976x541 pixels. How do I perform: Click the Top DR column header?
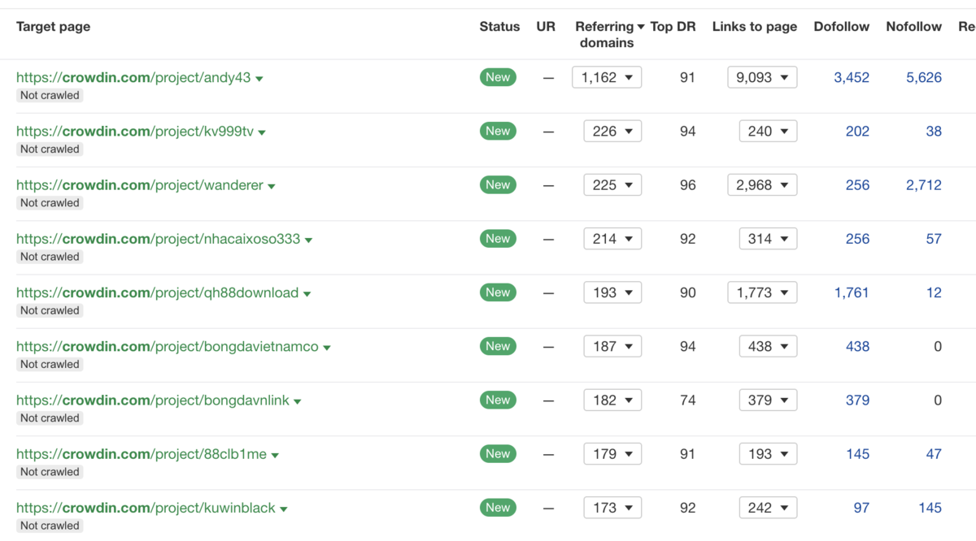tap(673, 27)
